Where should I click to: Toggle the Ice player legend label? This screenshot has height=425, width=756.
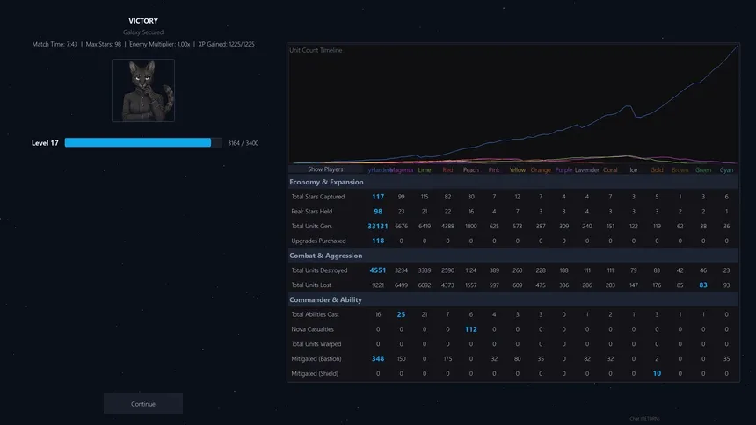point(634,170)
